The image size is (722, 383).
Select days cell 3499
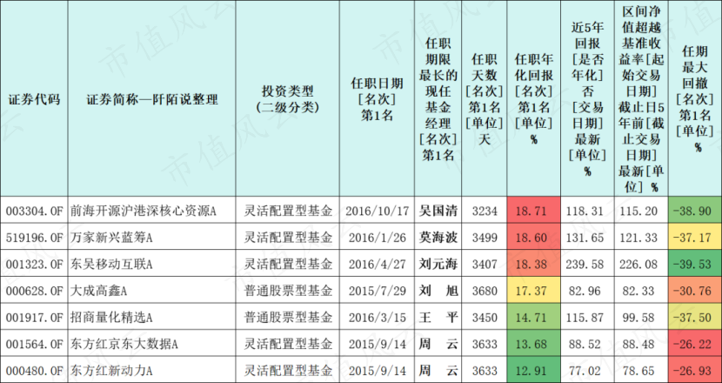[x=485, y=237]
